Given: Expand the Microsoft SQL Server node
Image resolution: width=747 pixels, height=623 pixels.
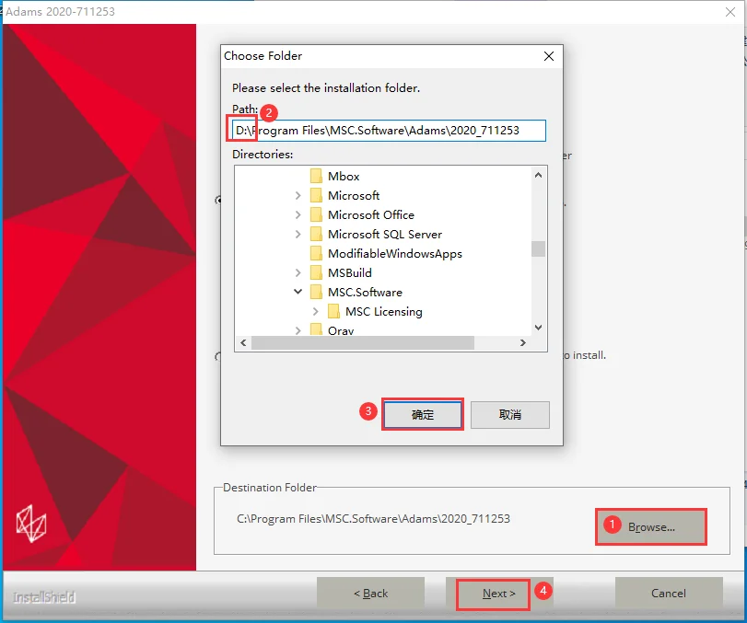Looking at the screenshot, I should (298, 234).
